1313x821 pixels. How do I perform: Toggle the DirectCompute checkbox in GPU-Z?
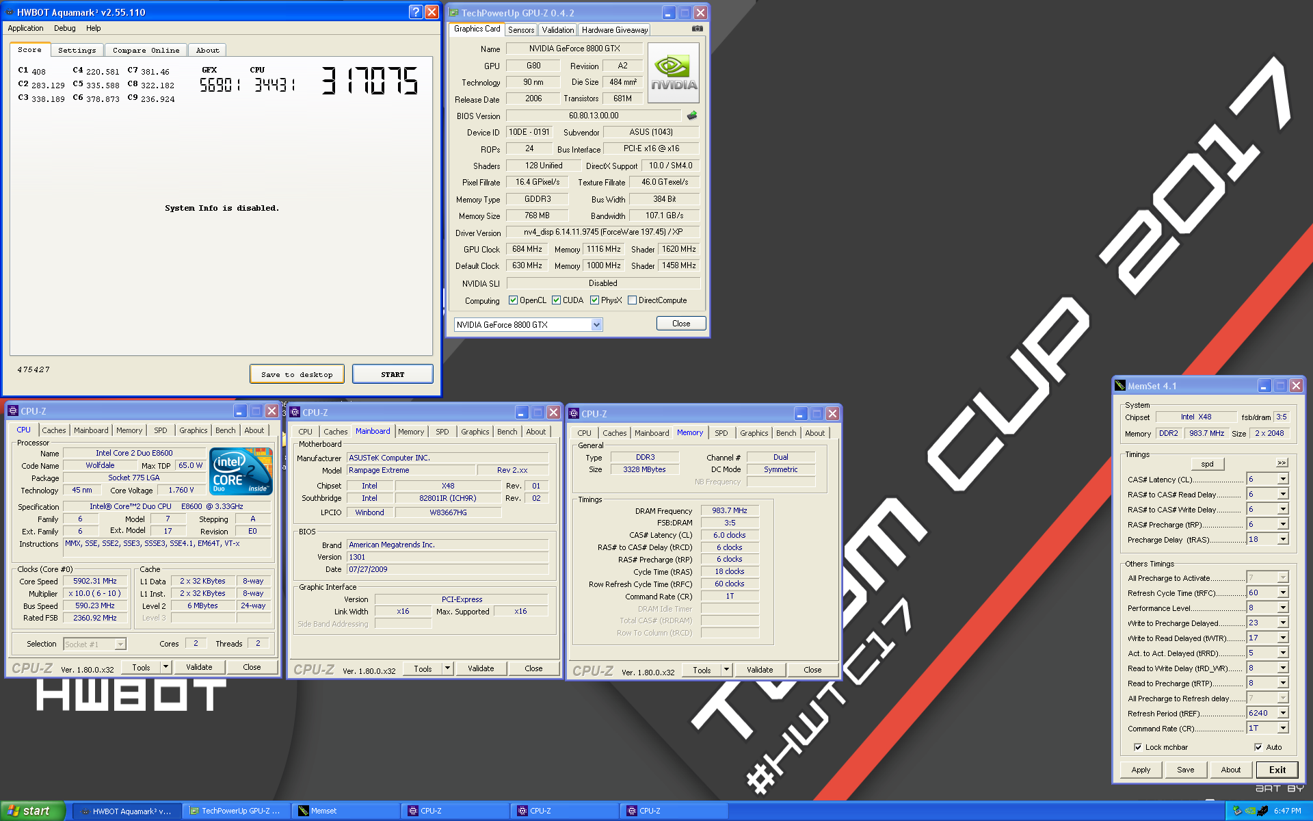[x=633, y=300]
